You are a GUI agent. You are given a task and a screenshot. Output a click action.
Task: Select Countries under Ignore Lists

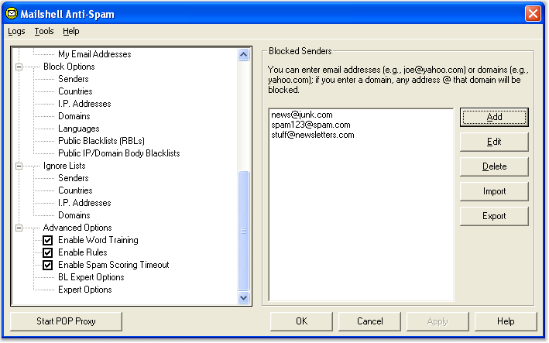pos(75,190)
